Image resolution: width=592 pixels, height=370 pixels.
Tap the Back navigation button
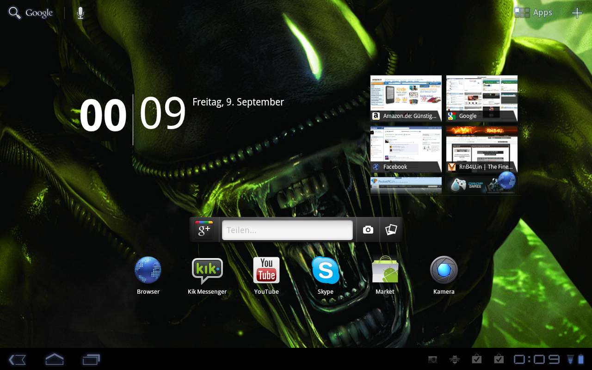coord(17,359)
